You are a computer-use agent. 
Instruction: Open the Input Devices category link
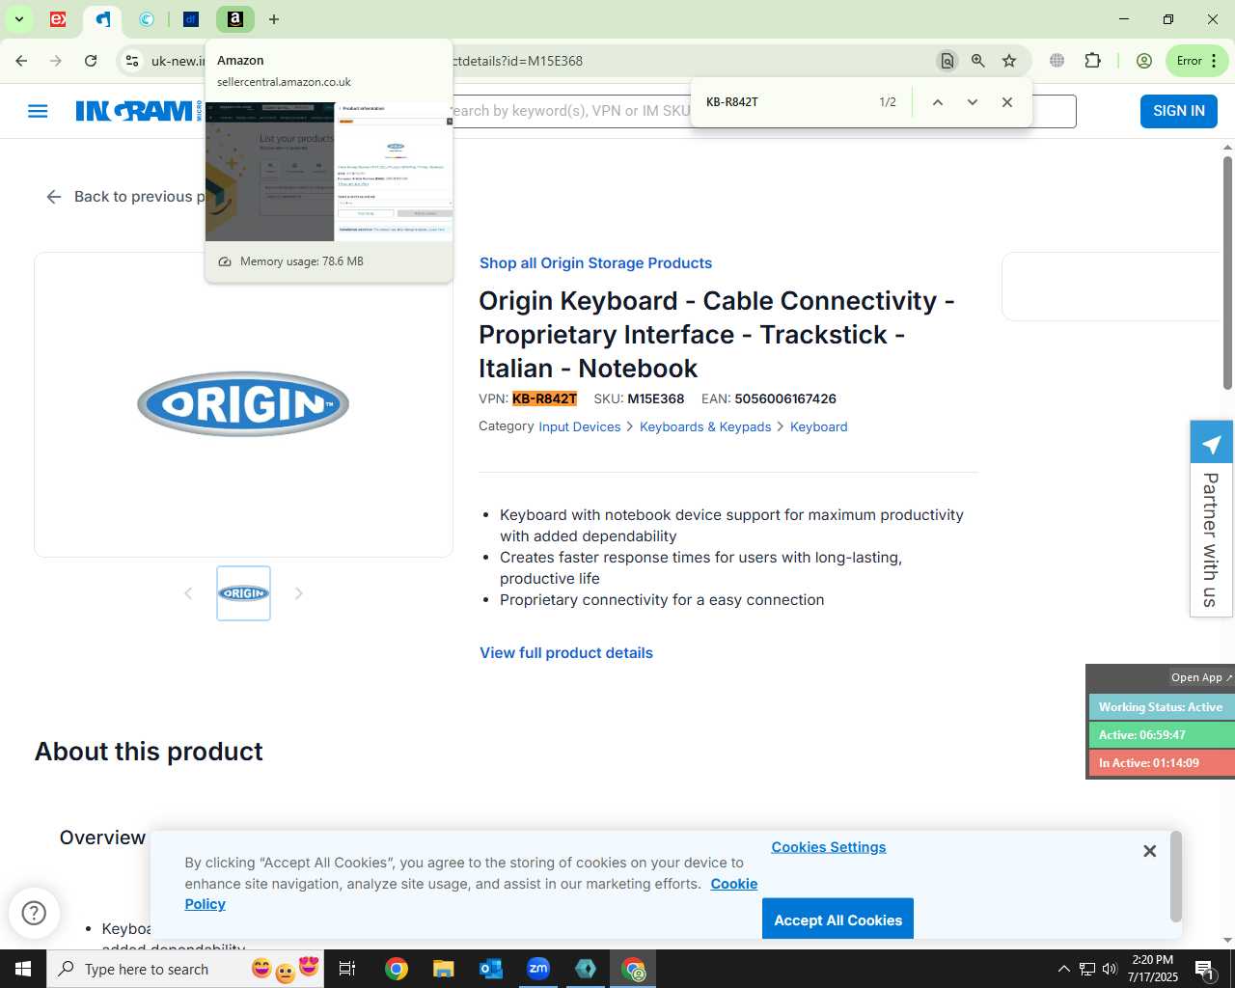pyautogui.click(x=580, y=426)
